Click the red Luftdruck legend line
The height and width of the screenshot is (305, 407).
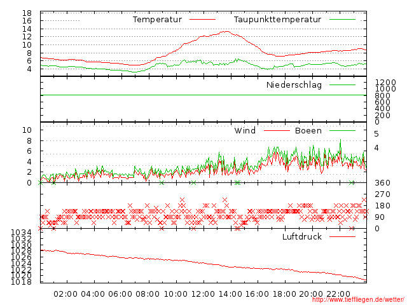point(342,236)
